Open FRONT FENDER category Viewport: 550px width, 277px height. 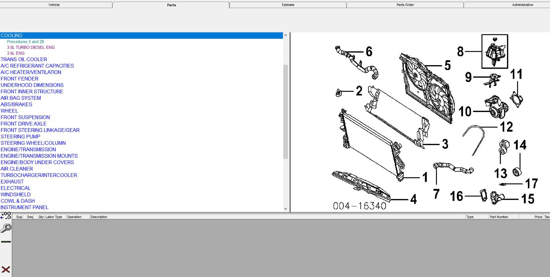point(20,79)
